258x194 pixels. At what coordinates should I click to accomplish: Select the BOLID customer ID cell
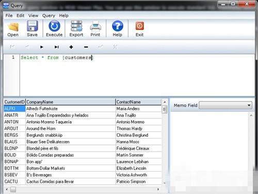click(x=14, y=155)
